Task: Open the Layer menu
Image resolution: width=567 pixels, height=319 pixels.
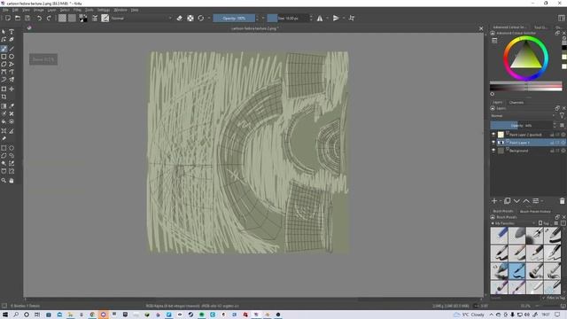Action: (x=51, y=10)
